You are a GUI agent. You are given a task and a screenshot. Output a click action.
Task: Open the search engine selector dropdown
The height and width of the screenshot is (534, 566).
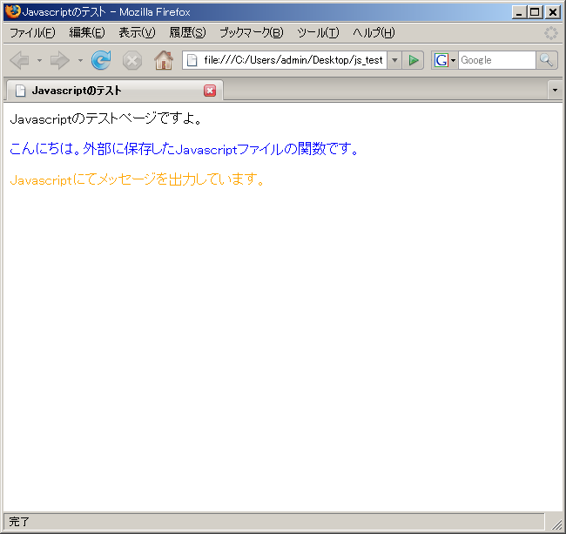453,60
